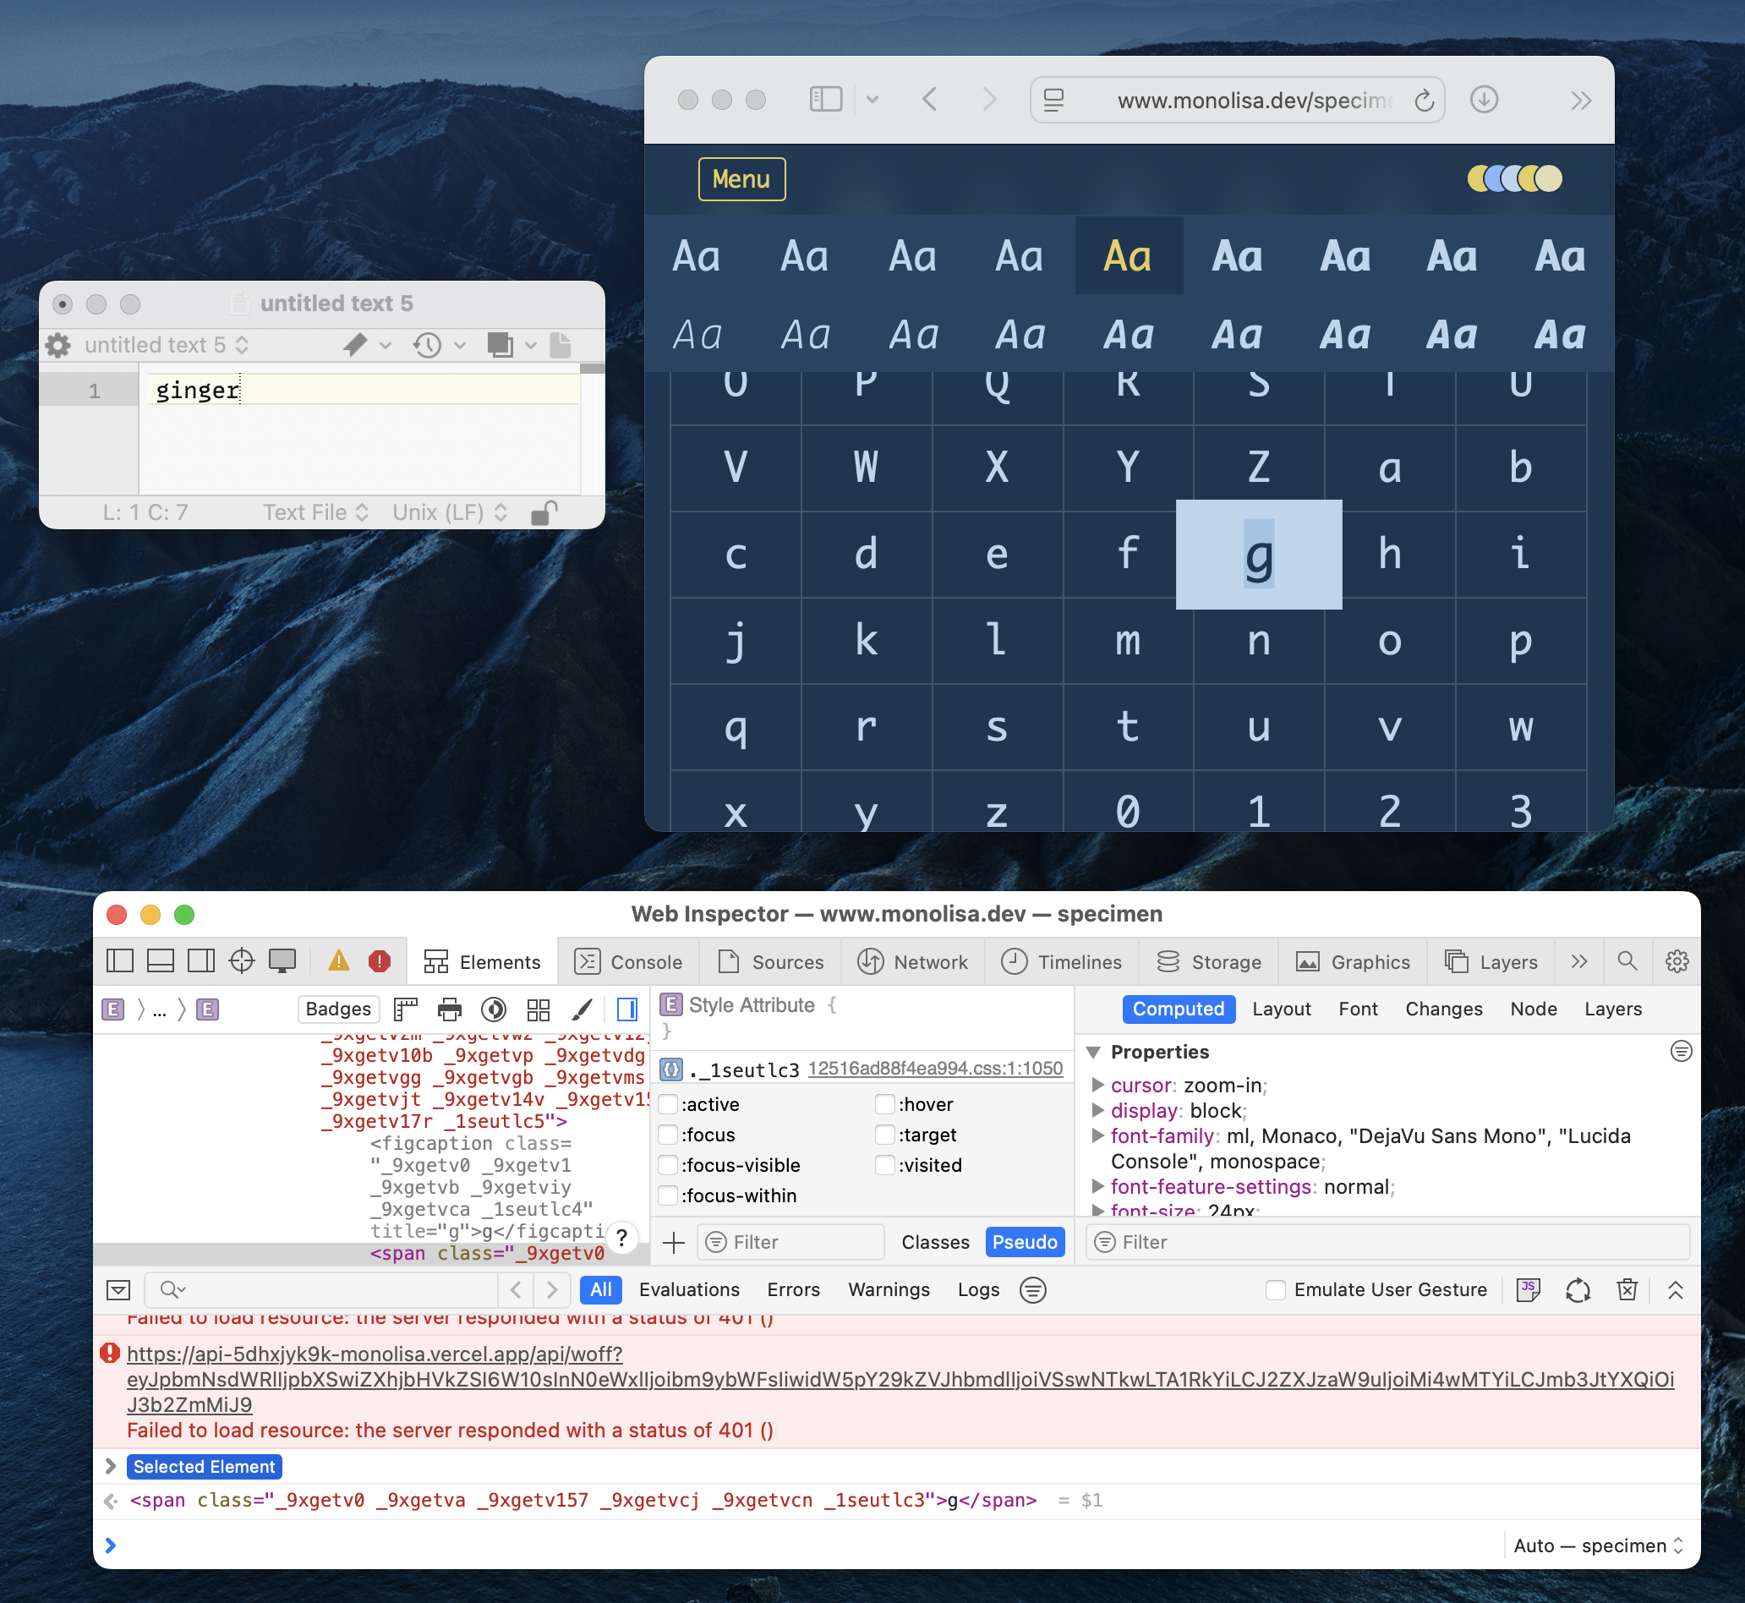Expand font-feature-settings property
This screenshot has width=1745, height=1603.
(1097, 1186)
